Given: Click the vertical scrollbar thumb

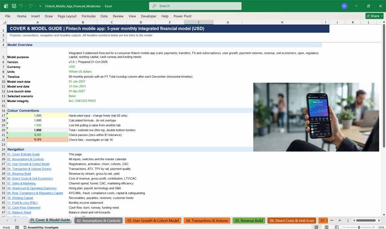Looking at the screenshot, I should click(384, 86).
